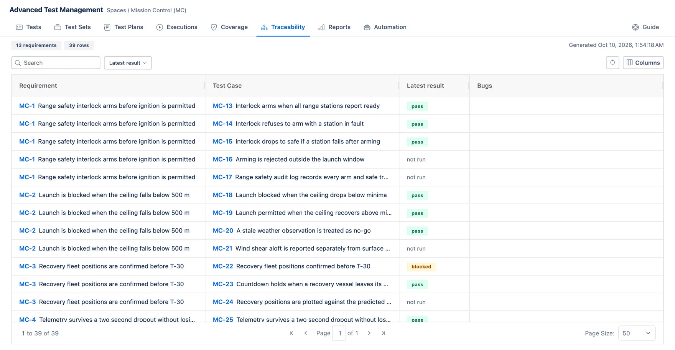Open the Guide link
This screenshot has width=675, height=350.
point(646,27)
